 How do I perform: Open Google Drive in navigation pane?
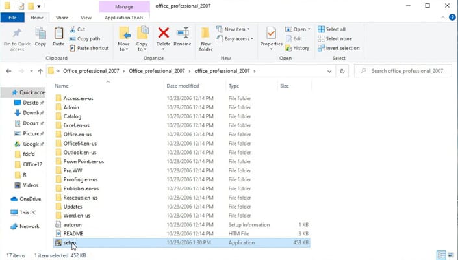click(29, 144)
